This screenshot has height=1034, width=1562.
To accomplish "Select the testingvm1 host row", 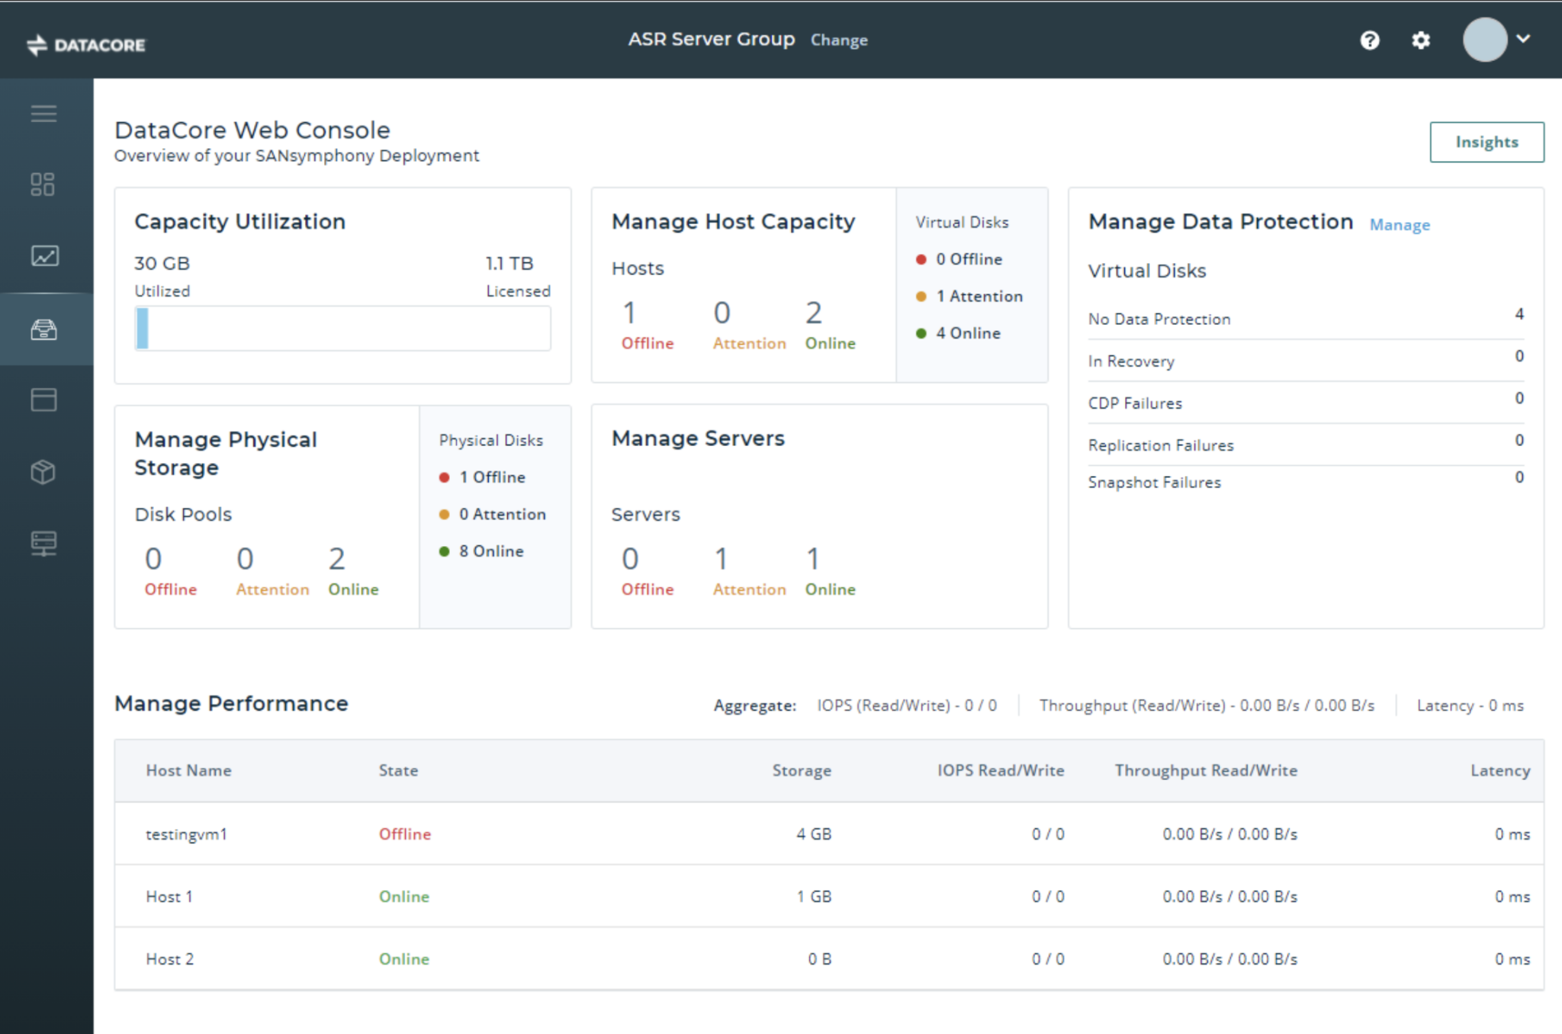I will [x=829, y=833].
